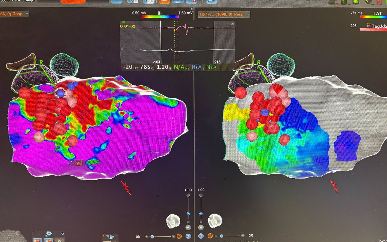Select the ringed blue tag on left map

point(61,93)
